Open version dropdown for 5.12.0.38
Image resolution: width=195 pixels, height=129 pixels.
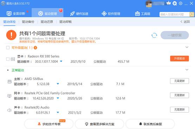[x=58, y=84]
